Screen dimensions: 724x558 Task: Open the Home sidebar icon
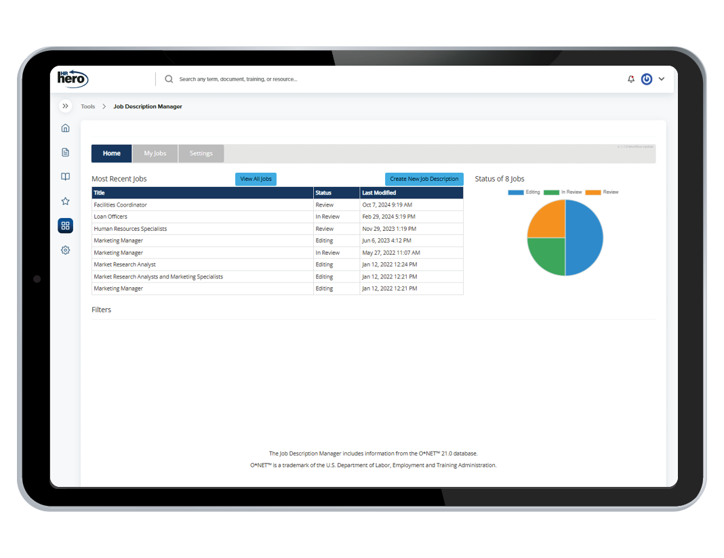pyautogui.click(x=65, y=129)
